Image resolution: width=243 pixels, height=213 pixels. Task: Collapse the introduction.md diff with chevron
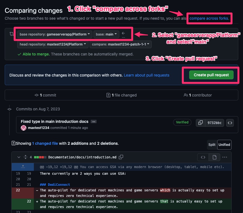[x=19, y=157]
